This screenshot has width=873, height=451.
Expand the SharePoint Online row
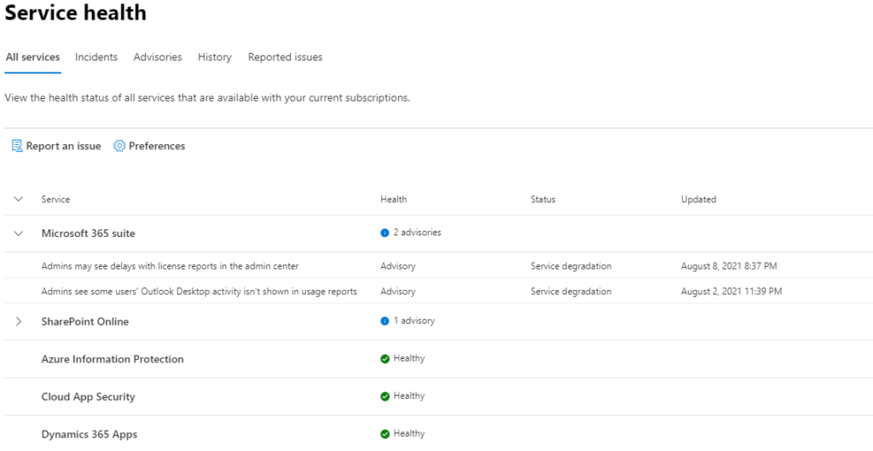click(19, 321)
